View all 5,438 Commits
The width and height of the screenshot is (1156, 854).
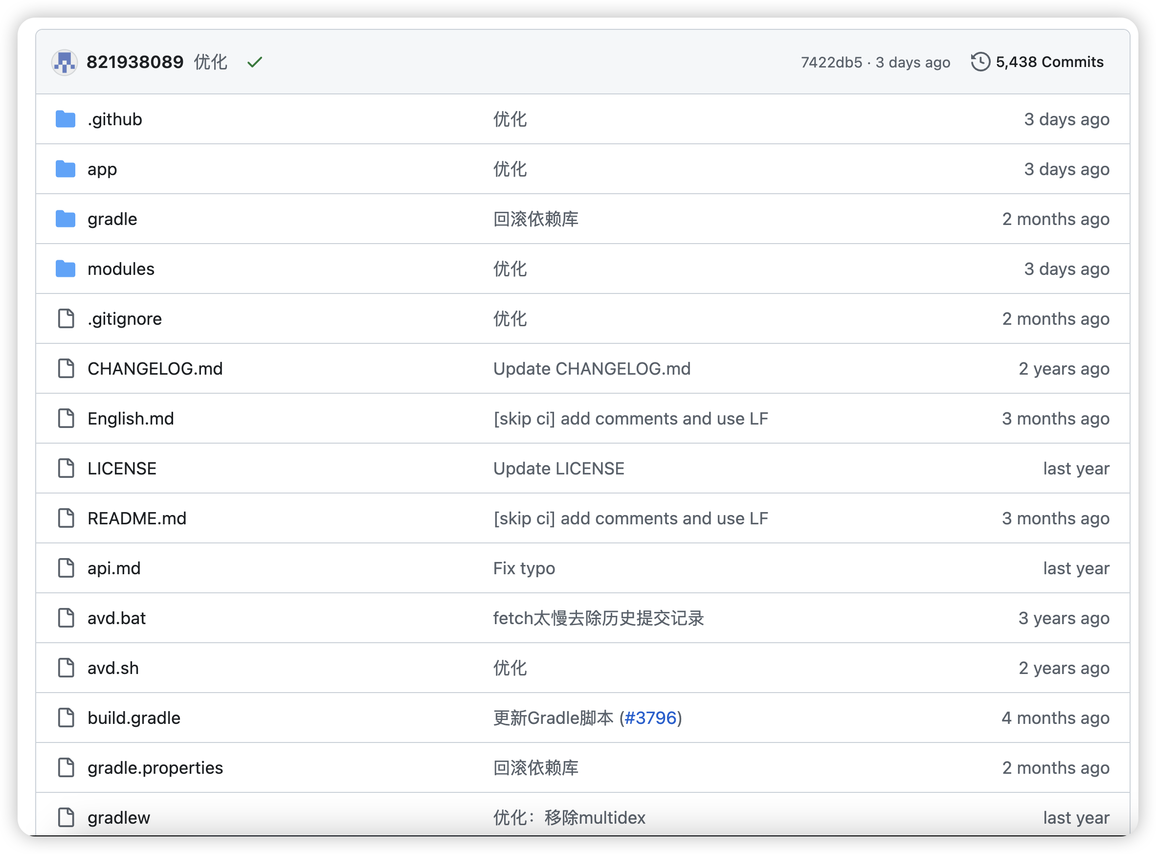click(x=1049, y=62)
